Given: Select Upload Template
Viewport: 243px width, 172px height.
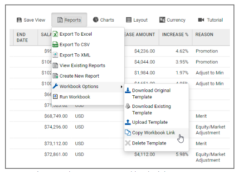Looking at the screenshot, I should (x=156, y=122).
